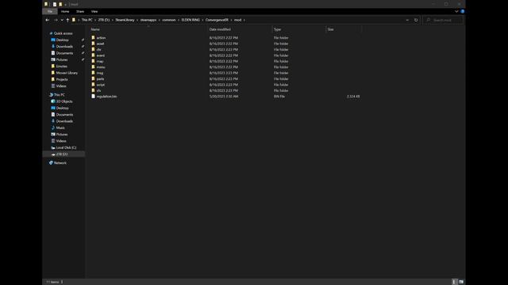Open the action folder icon
508x285 pixels.
tap(94, 38)
